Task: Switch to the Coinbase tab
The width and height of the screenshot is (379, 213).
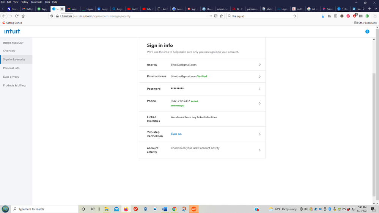Action: point(177,9)
